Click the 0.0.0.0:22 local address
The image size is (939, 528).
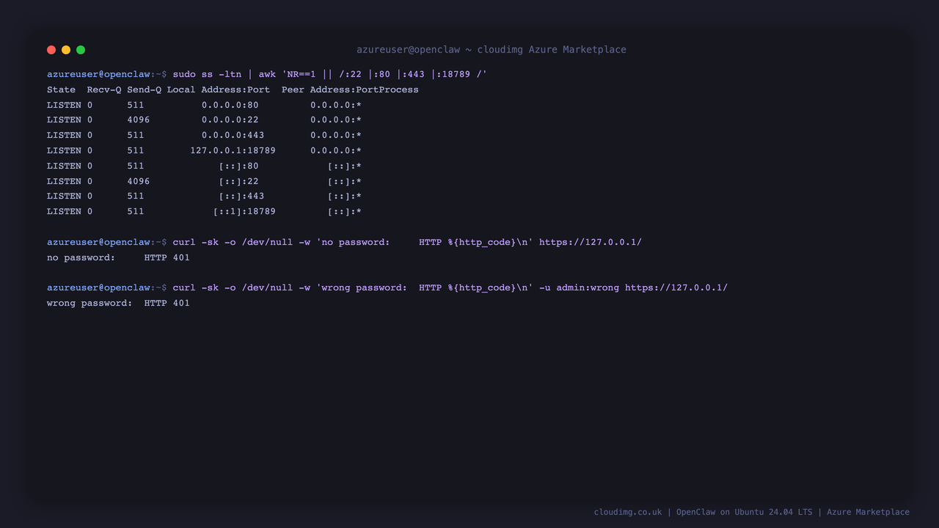pyautogui.click(x=230, y=120)
